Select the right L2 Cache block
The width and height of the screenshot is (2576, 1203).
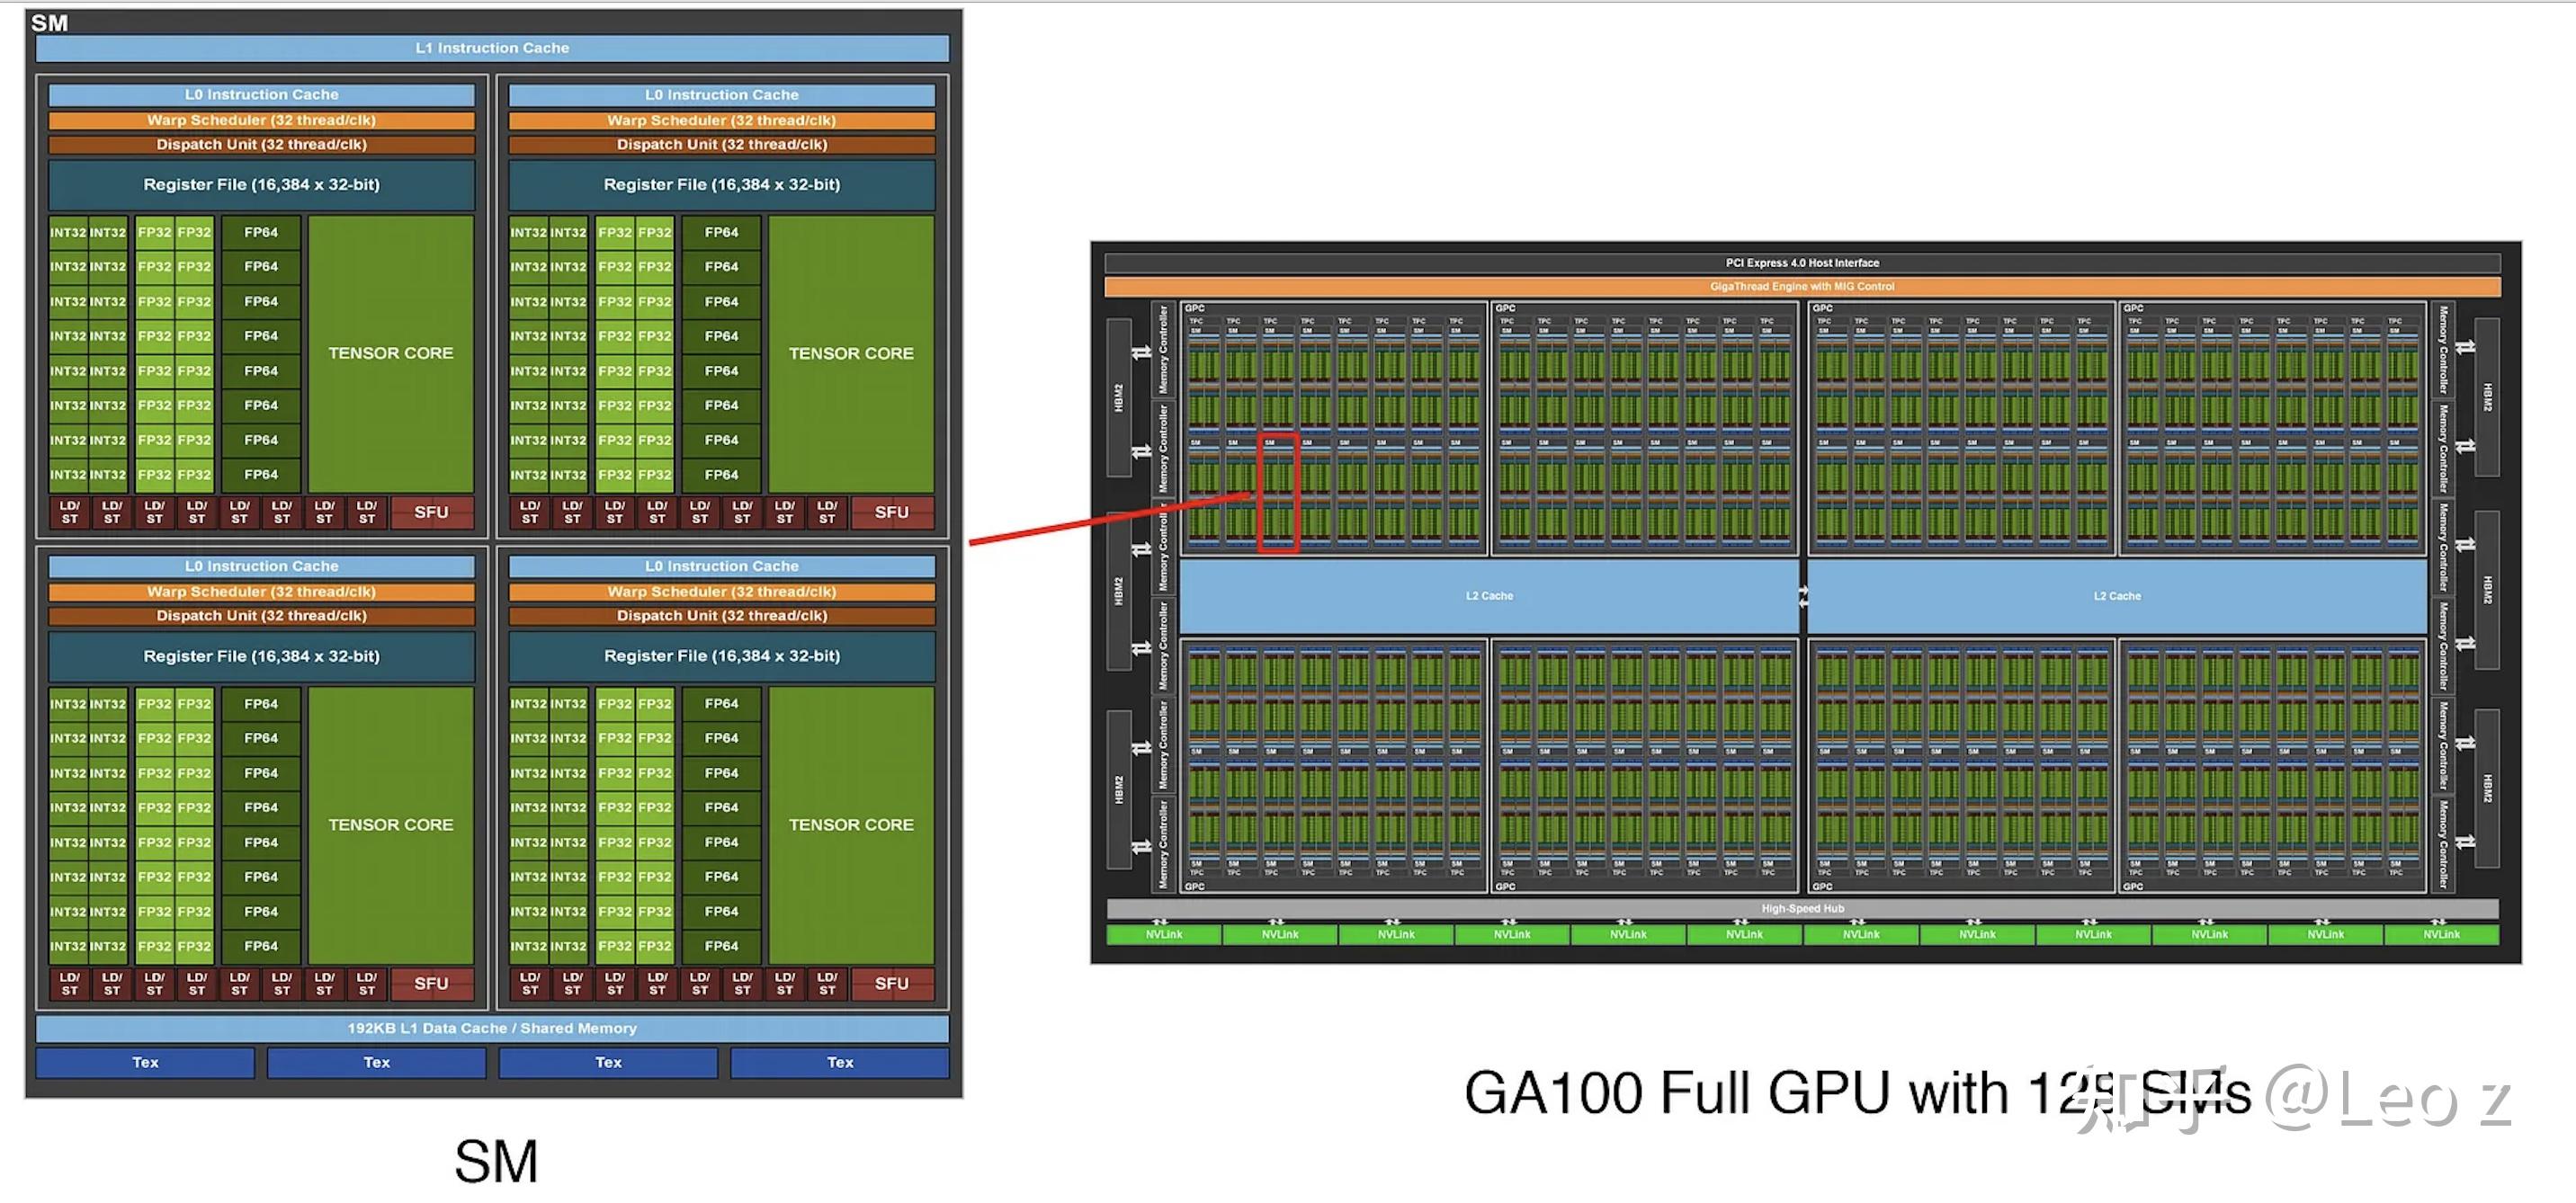[x=2116, y=596]
